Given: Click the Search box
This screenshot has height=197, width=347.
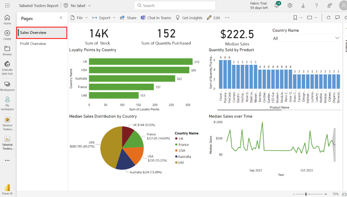Looking at the screenshot, I should (x=175, y=5).
